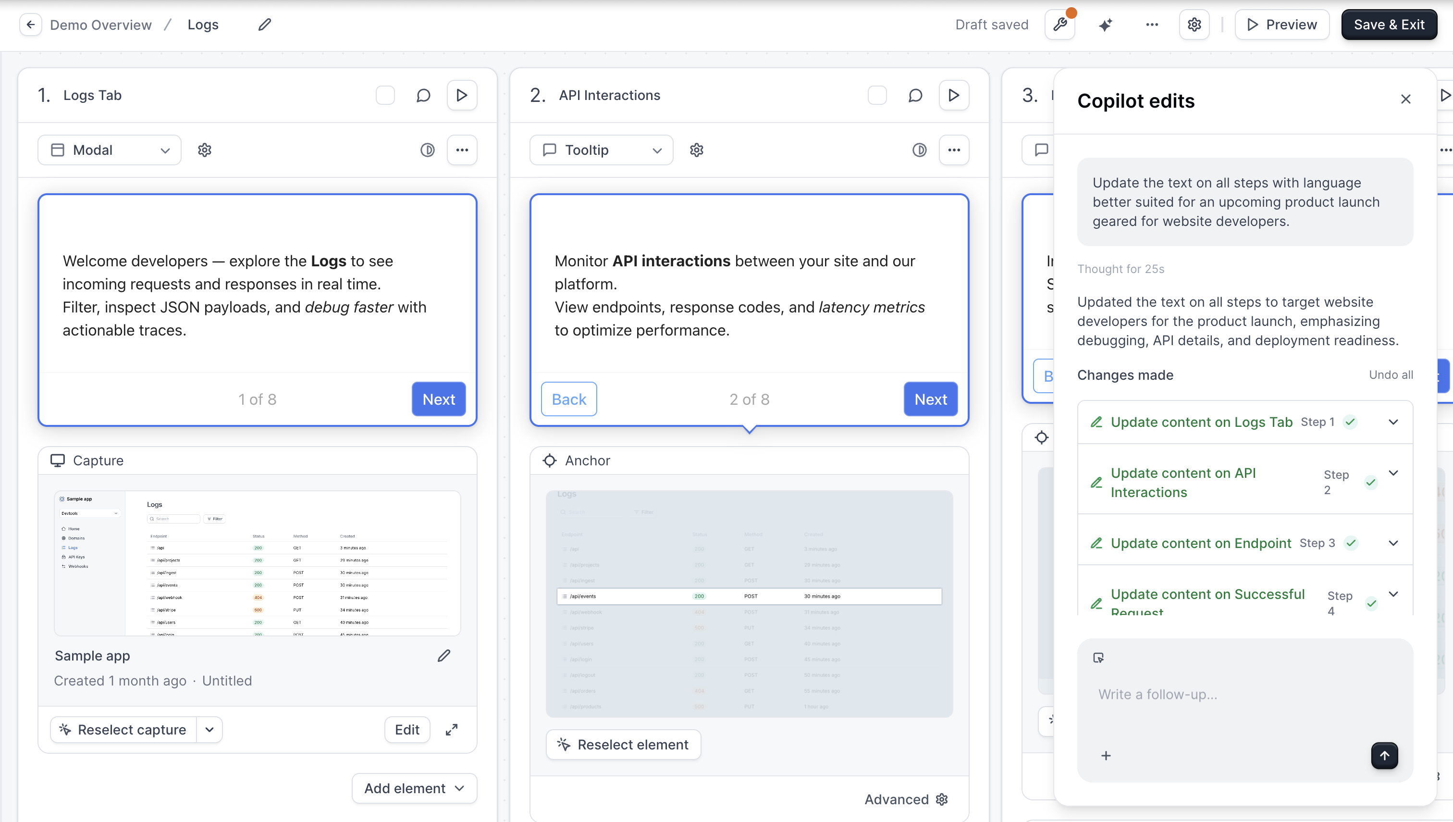Tick the checkbox on Logs Tab step

[x=385, y=95]
